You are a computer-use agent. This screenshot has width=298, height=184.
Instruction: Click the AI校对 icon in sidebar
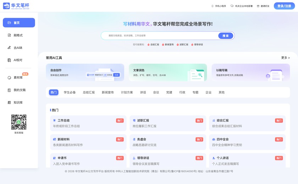(x=9, y=60)
